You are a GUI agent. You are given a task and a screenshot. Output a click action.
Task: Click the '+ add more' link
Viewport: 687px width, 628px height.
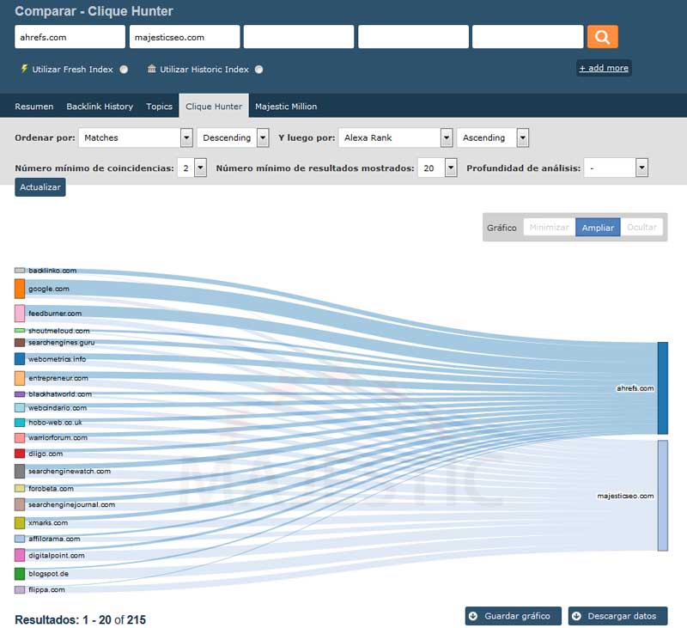[604, 68]
